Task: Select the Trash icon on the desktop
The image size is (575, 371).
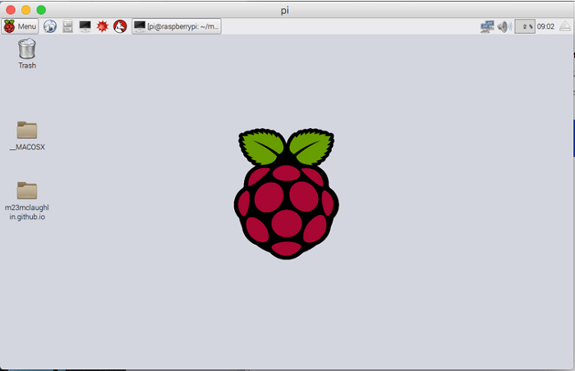Action: tap(27, 51)
